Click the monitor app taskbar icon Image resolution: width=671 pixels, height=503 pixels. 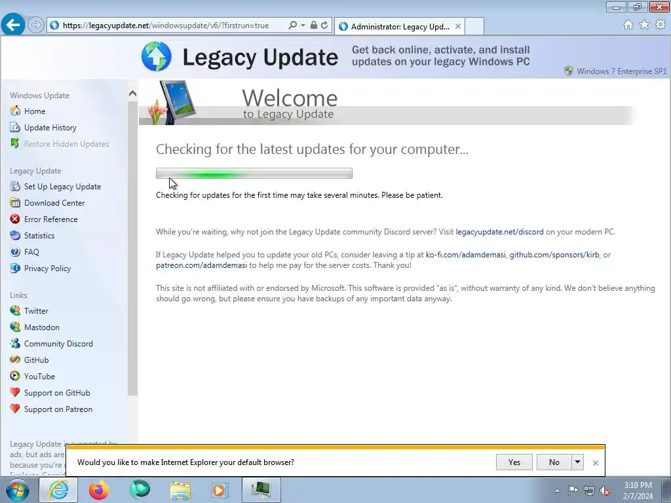pos(261,490)
